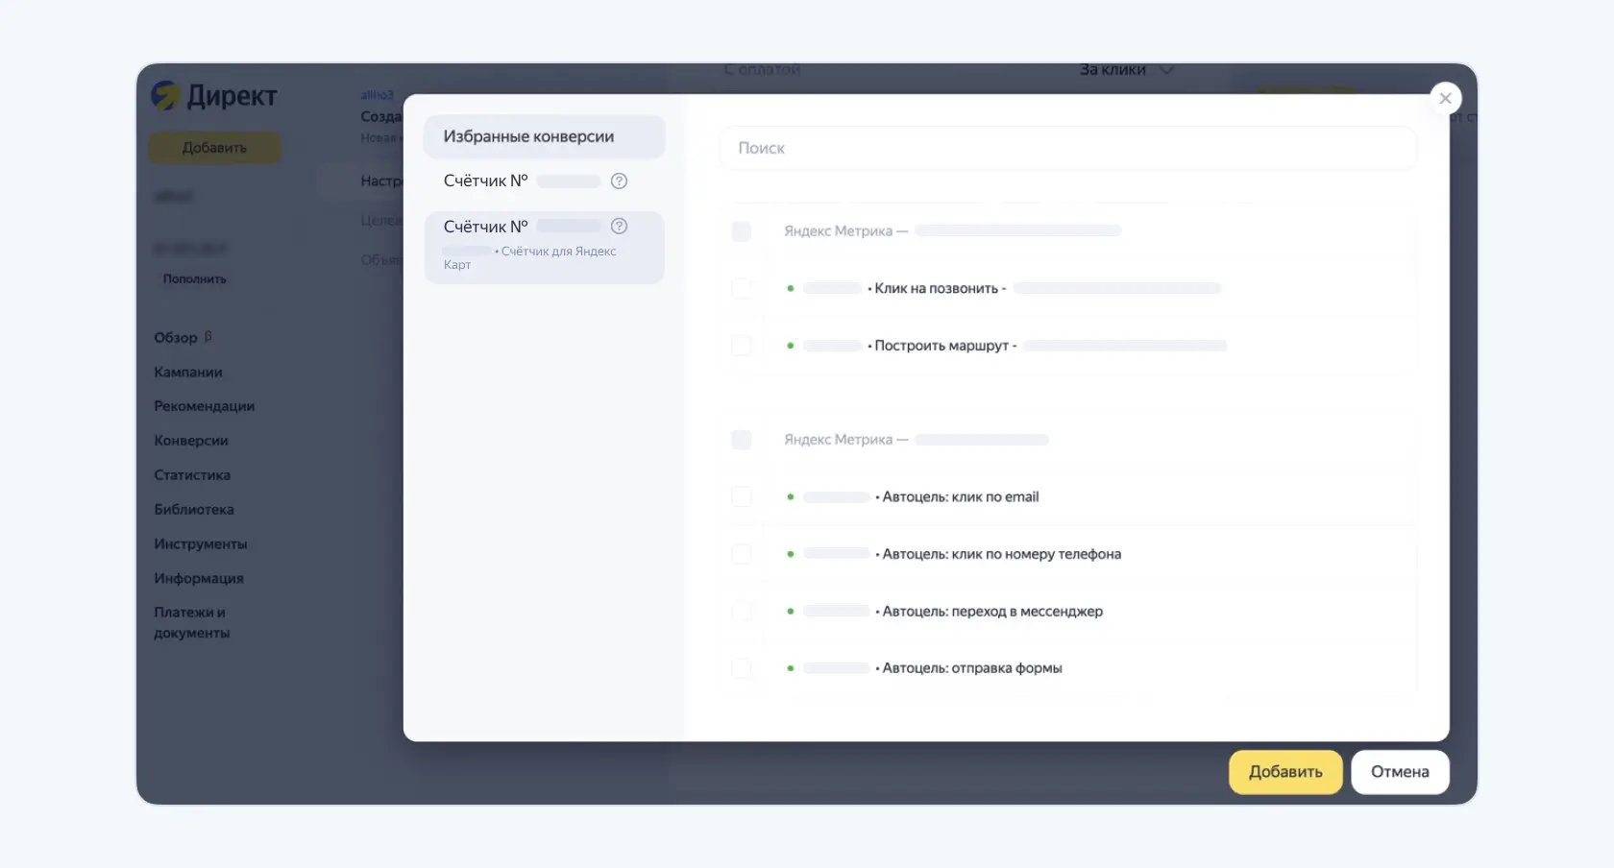Screen dimensions: 1614x868
Task: Check the Построить маршрут goal
Action: pos(741,346)
